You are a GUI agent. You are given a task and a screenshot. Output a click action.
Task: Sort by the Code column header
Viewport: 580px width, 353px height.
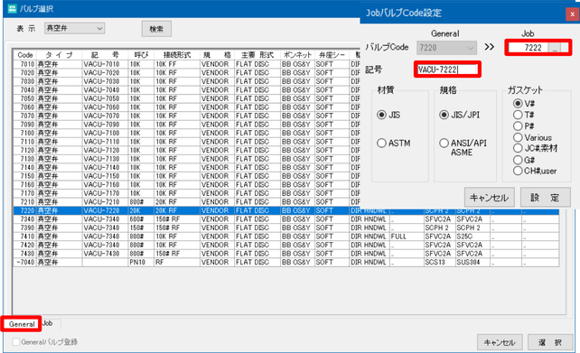pyautogui.click(x=25, y=55)
